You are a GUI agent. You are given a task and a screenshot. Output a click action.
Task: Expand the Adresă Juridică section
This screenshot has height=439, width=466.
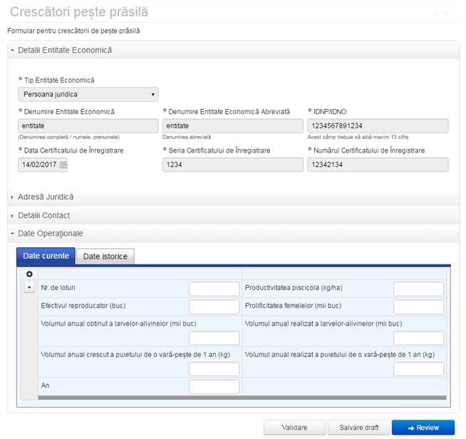tap(46, 197)
